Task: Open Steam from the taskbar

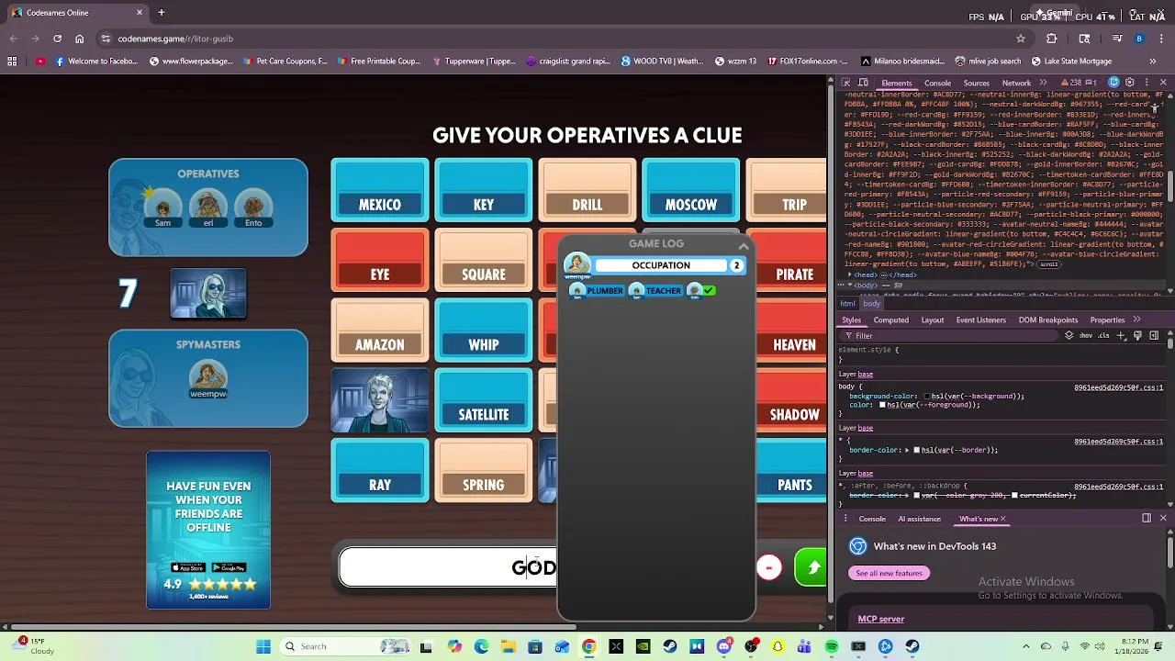Action: pos(669,646)
